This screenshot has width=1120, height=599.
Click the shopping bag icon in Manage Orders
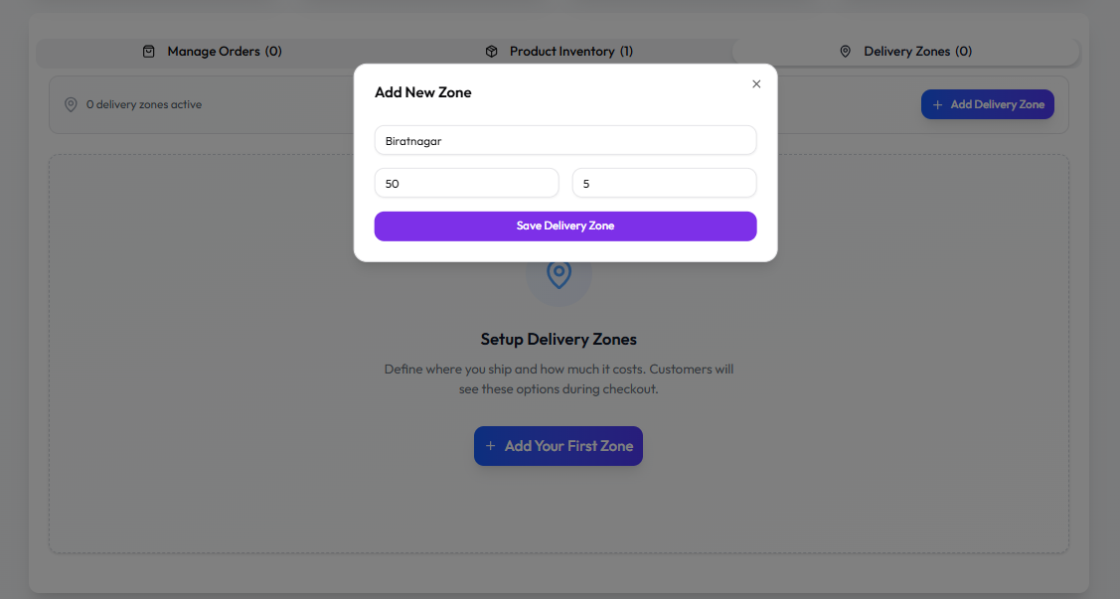click(149, 52)
